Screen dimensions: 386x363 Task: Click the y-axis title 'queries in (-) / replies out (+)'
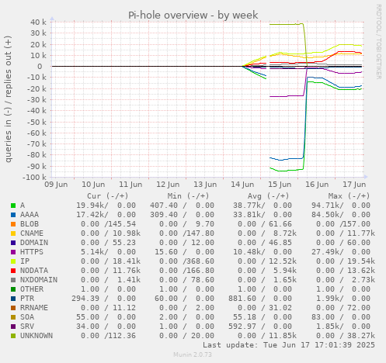(x=8, y=99)
